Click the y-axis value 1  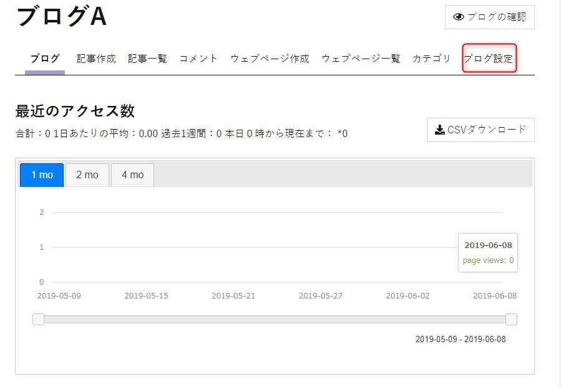42,247
